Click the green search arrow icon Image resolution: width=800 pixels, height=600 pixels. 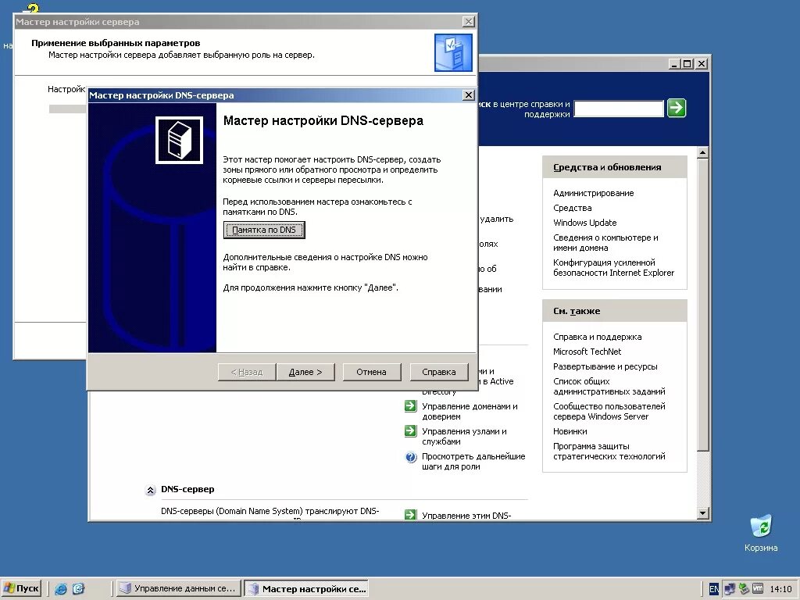[x=677, y=108]
